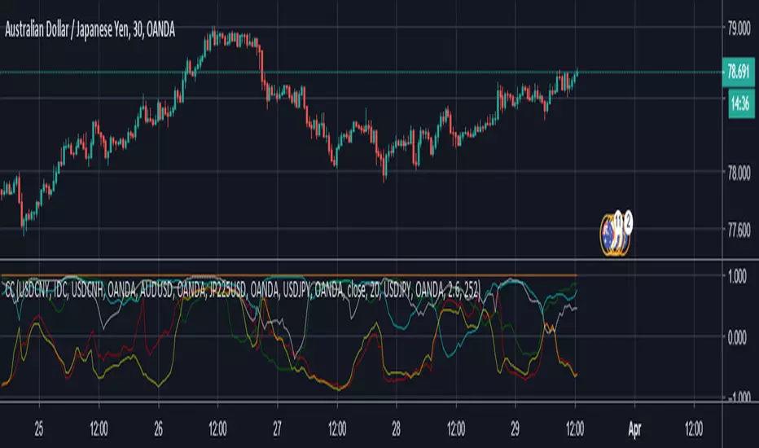Click the orange 1.000 correlation line
This screenshot has height=448, width=759.
(x=288, y=275)
